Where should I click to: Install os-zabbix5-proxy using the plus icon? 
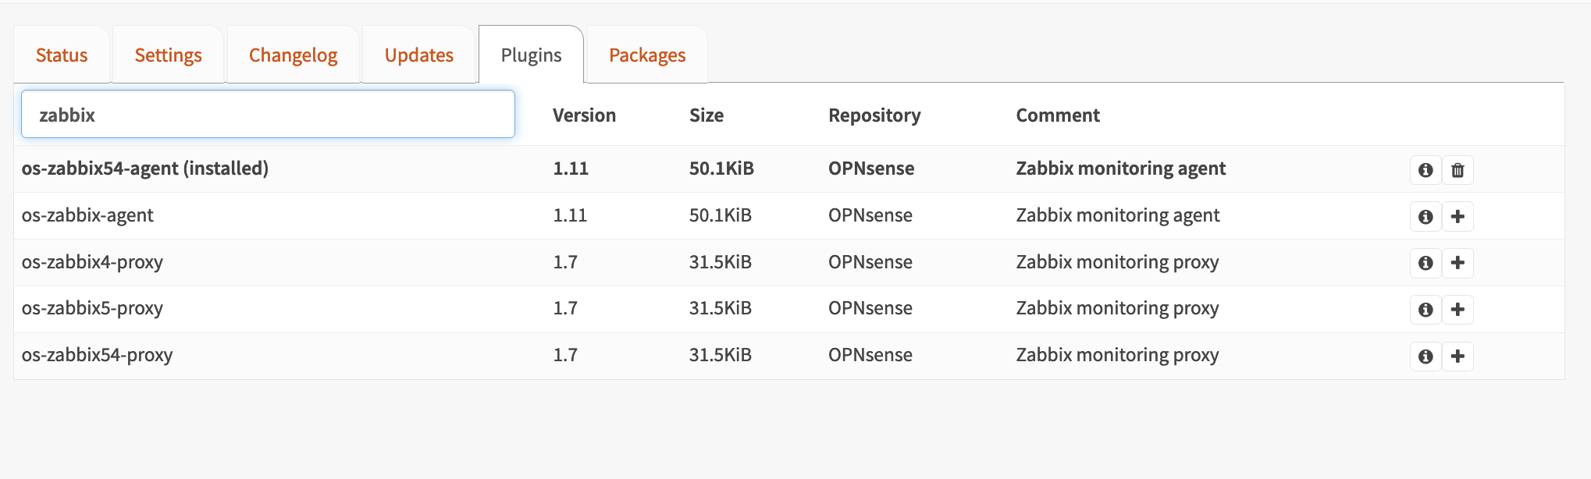click(1458, 309)
